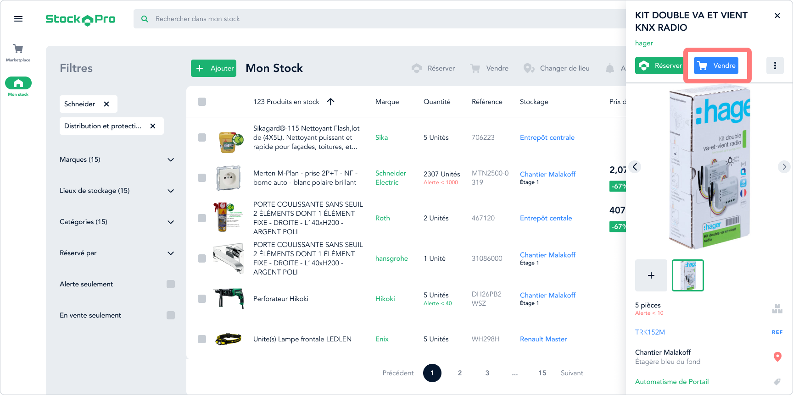Add a new product photo
This screenshot has height=395, width=793.
(x=651, y=275)
